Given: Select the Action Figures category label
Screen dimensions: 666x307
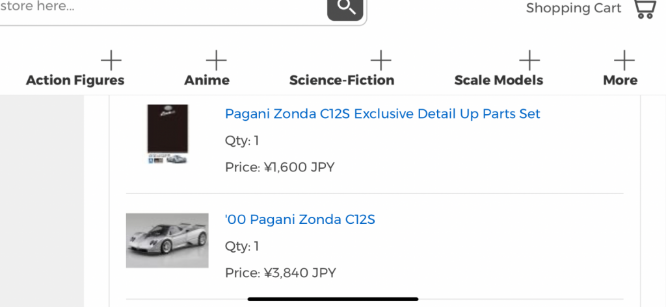Looking at the screenshot, I should pos(75,80).
